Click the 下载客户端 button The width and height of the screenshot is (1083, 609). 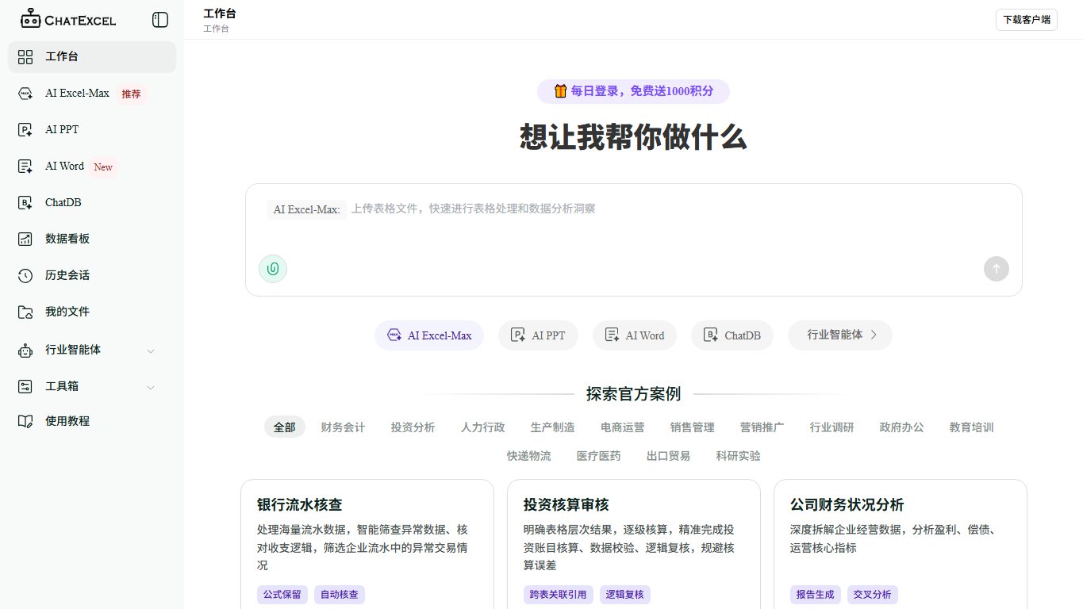(1027, 20)
